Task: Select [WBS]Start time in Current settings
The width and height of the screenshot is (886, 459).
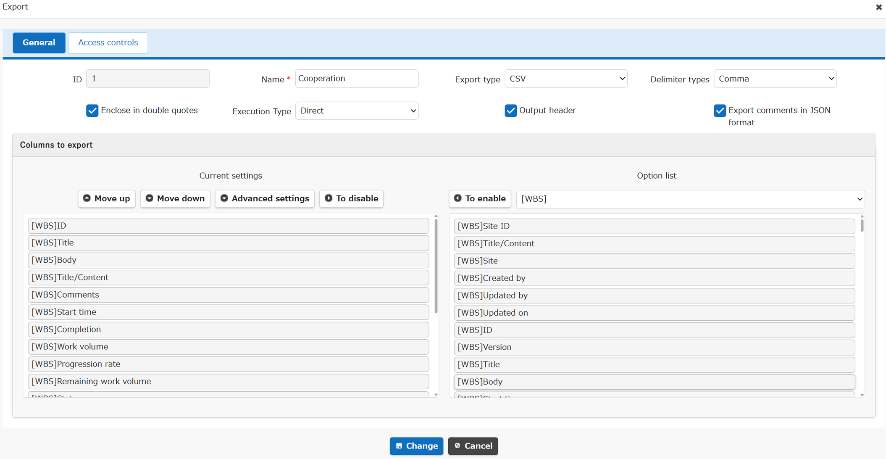Action: click(229, 312)
